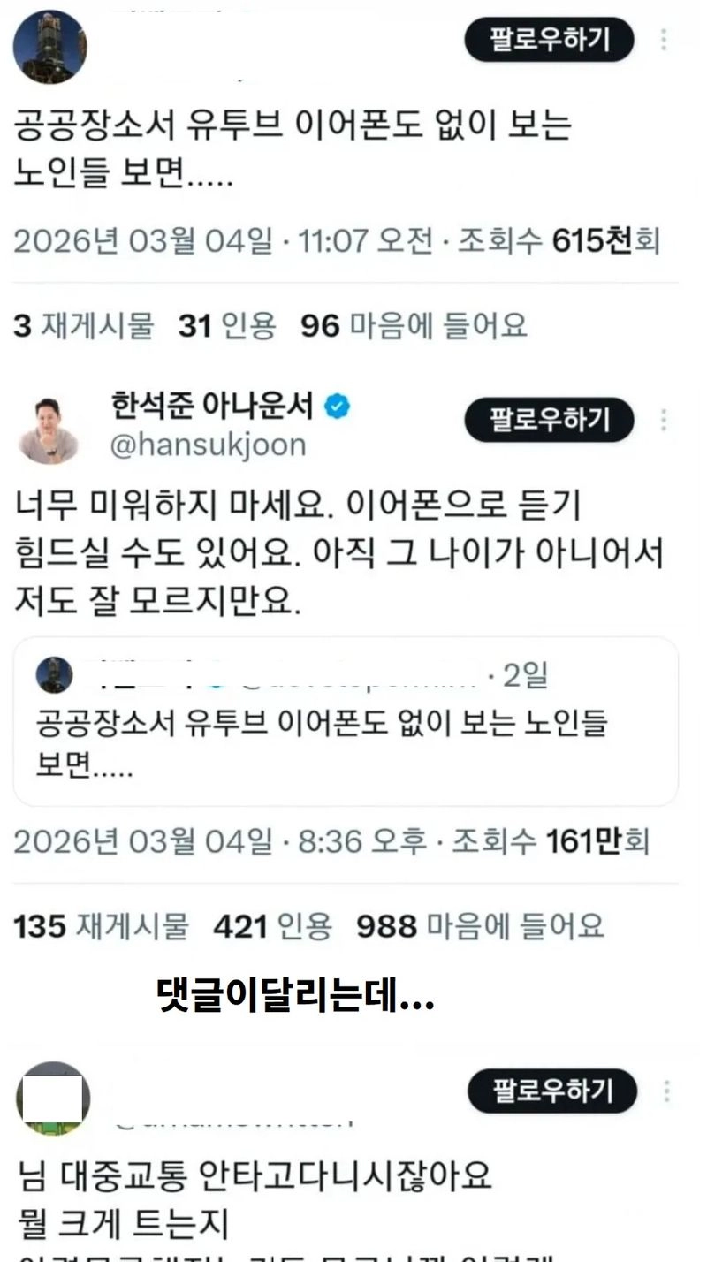
Task: Open the quoted tweet card
Action: coord(346,721)
